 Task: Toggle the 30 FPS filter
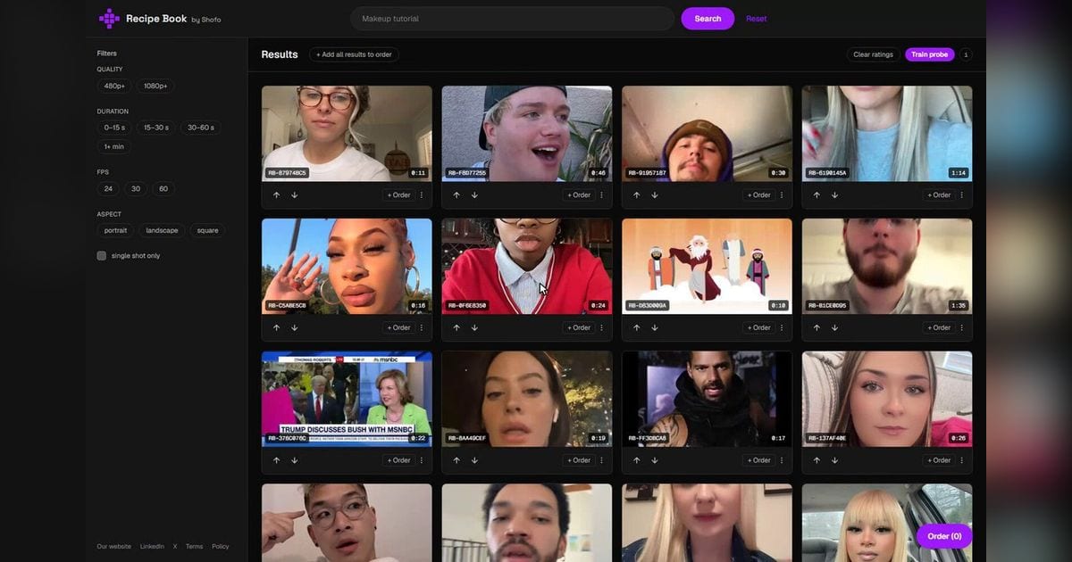(x=136, y=189)
